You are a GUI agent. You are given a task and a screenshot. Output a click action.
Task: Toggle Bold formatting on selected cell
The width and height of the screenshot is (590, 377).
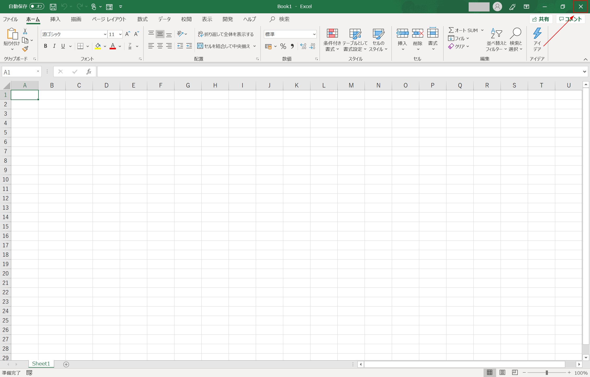(x=45, y=46)
